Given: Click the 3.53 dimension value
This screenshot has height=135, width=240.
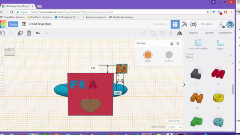Looking at the screenshot, I should pyautogui.click(x=93, y=68).
